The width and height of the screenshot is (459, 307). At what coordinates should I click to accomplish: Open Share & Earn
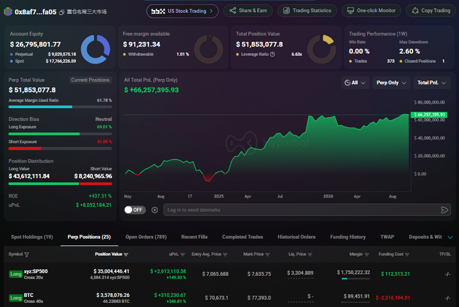click(248, 11)
